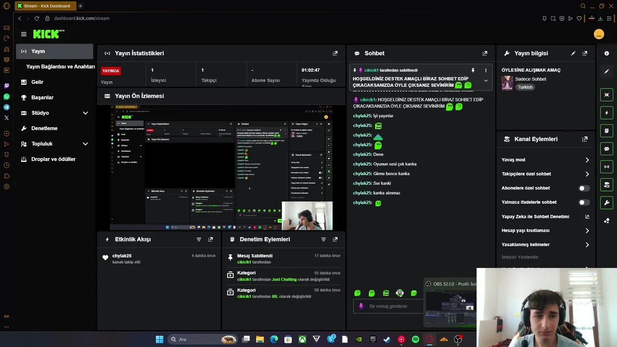Open Steam from the taskbar

pyautogui.click(x=387, y=339)
